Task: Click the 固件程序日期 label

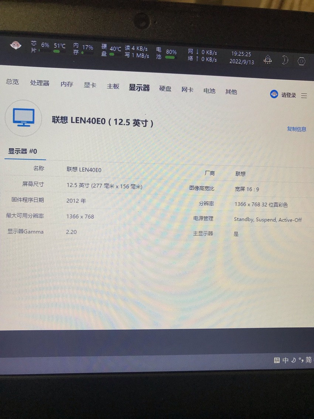Action: [x=27, y=200]
